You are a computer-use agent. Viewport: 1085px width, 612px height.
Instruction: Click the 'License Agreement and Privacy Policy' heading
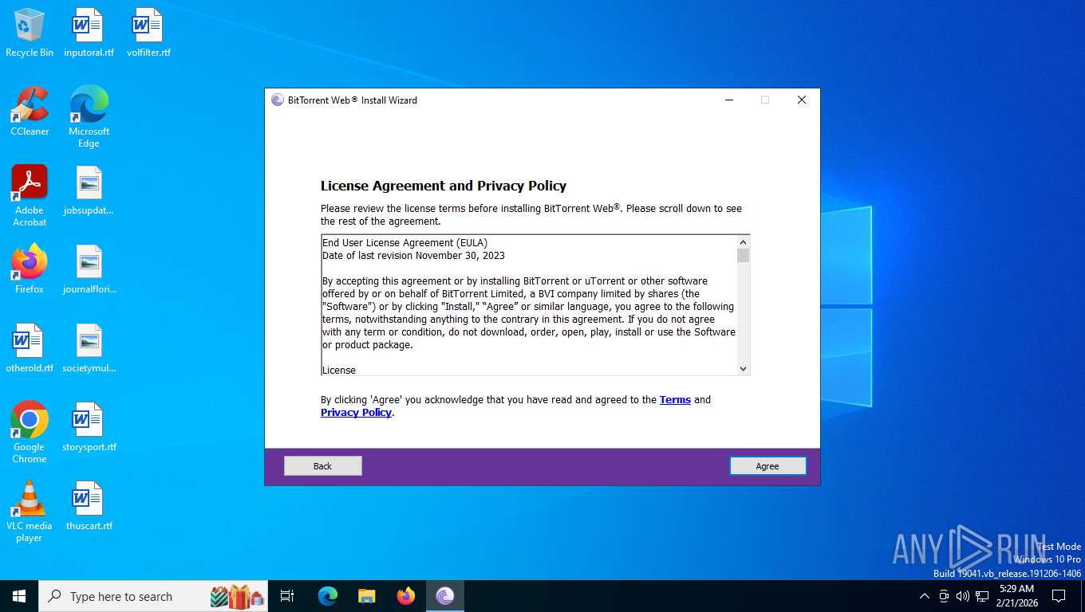pyautogui.click(x=444, y=186)
